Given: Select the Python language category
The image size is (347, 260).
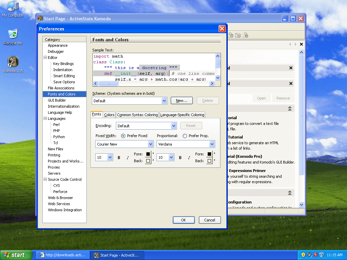Looking at the screenshot, I should pos(59,137).
